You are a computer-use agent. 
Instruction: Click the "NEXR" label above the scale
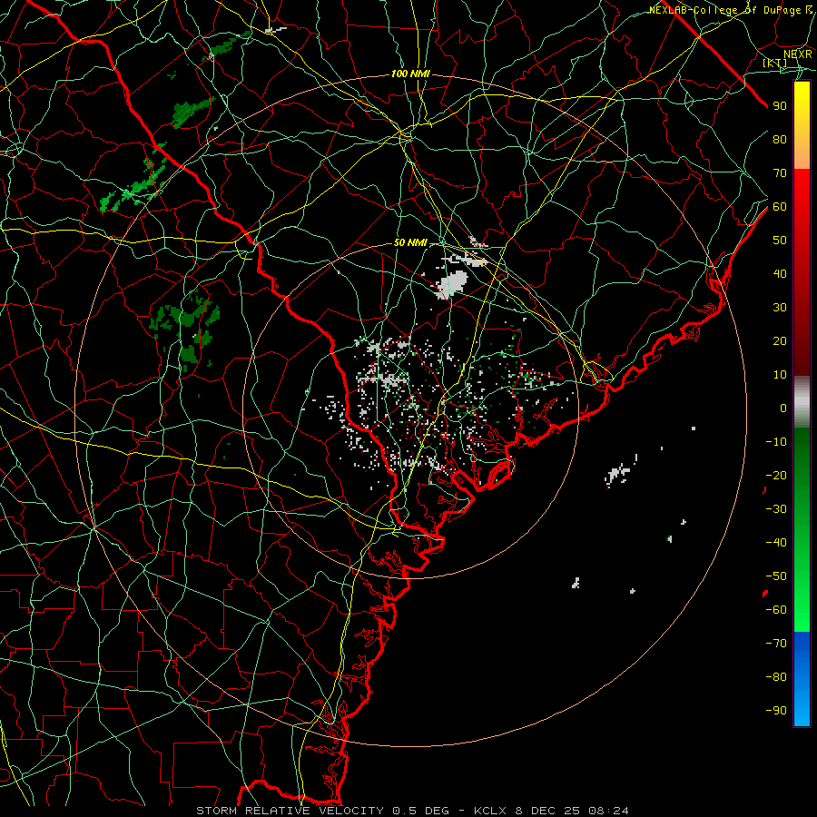click(x=798, y=54)
